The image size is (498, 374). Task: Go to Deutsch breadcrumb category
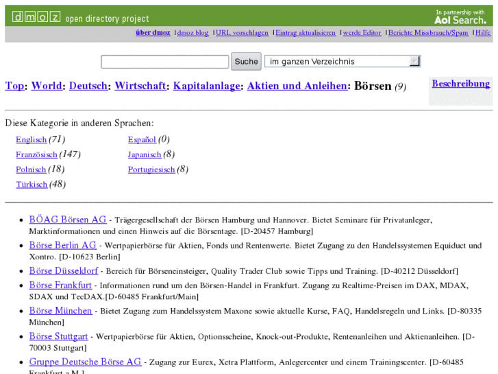click(x=88, y=86)
